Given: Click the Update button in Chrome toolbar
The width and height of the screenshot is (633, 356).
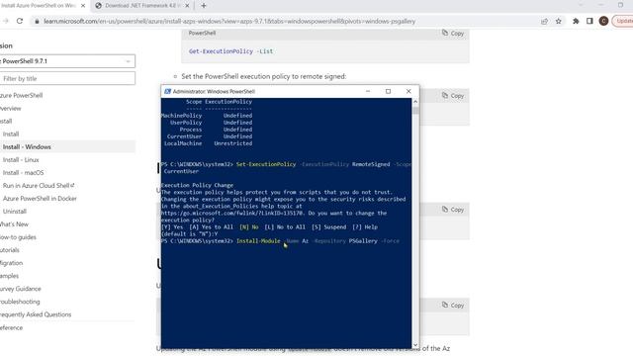Looking at the screenshot, I should pos(623,21).
